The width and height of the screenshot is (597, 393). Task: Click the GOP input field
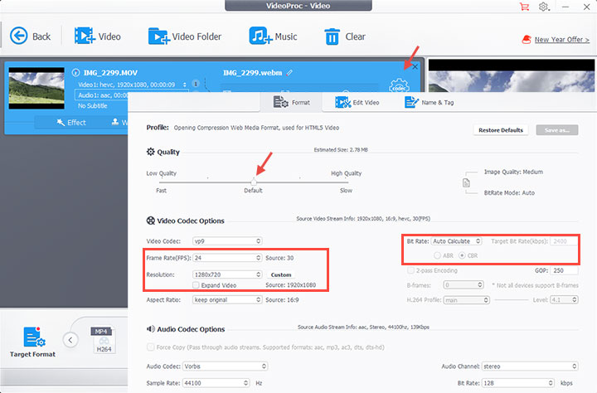(x=565, y=270)
